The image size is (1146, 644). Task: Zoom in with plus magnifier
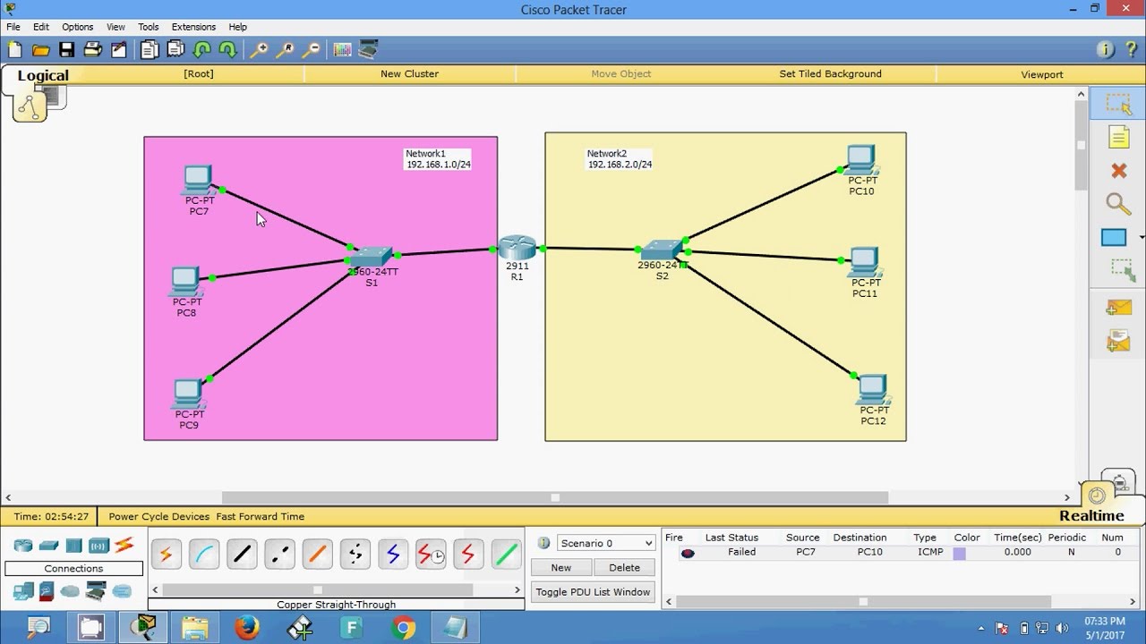pos(259,50)
